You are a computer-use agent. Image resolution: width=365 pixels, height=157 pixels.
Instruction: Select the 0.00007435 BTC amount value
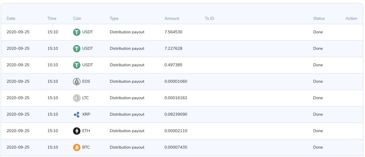(176, 147)
